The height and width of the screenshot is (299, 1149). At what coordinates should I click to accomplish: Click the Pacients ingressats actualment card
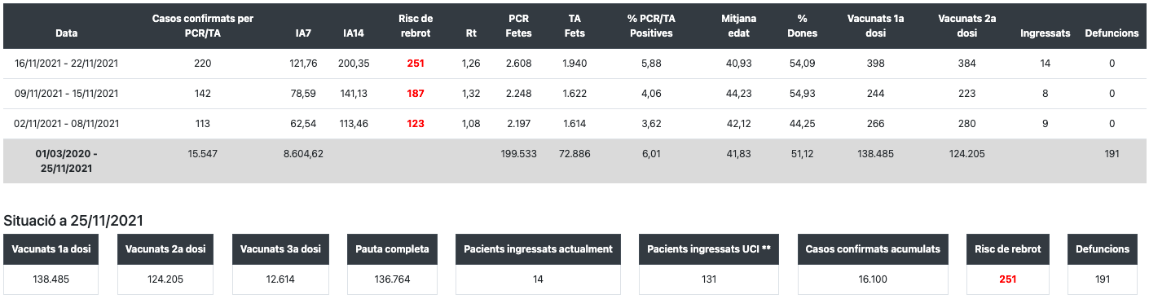(539, 265)
